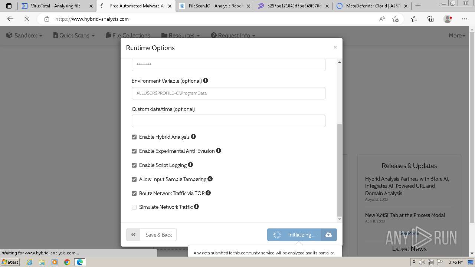The width and height of the screenshot is (475, 267).
Task: Show info for Experimental Anti-Evasion
Action: point(219,151)
